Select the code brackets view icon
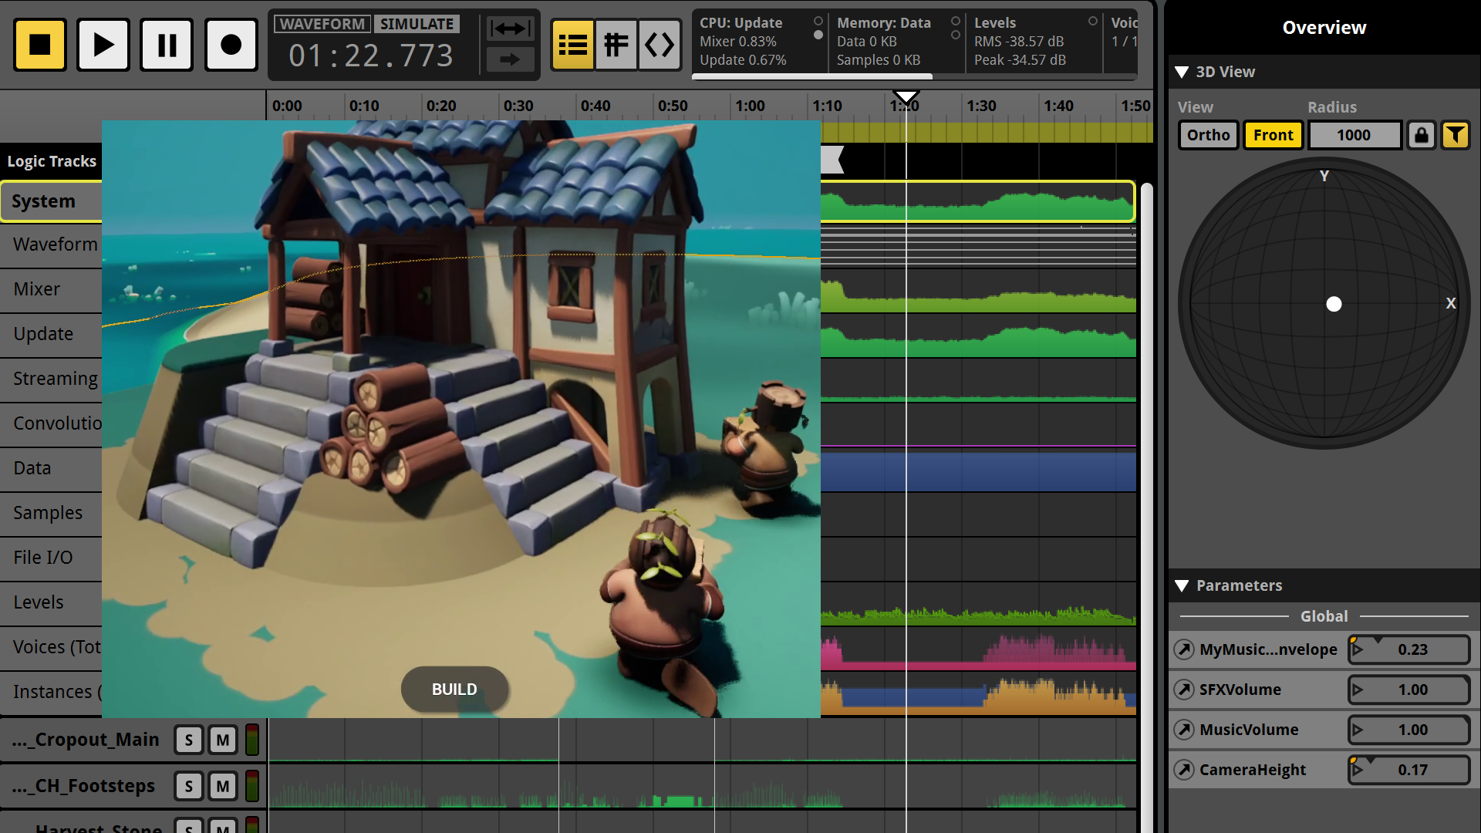Viewport: 1481px width, 833px height. [x=660, y=45]
